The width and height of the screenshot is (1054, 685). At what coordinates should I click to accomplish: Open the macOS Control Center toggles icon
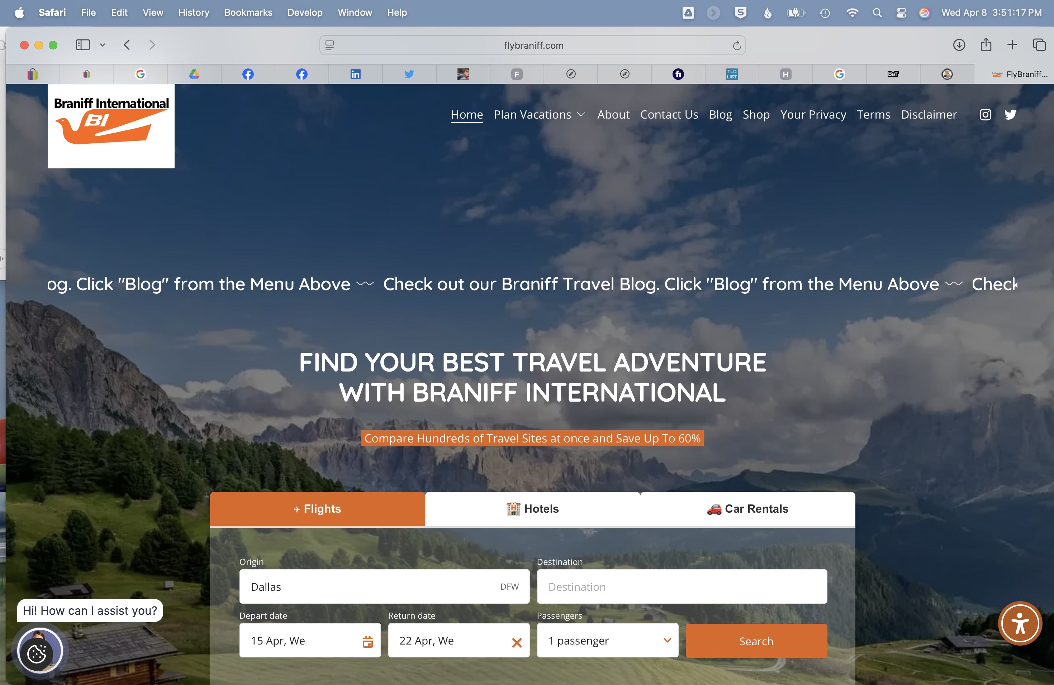click(901, 13)
